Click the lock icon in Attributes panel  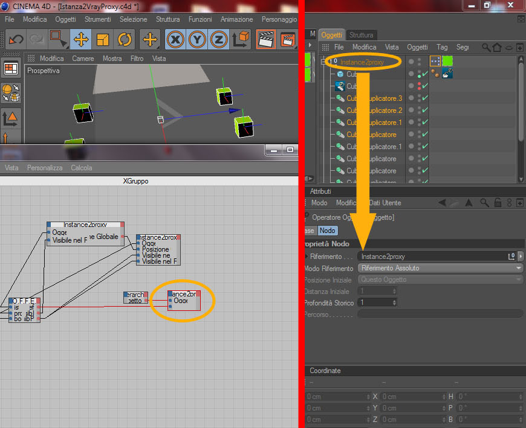[498, 203]
